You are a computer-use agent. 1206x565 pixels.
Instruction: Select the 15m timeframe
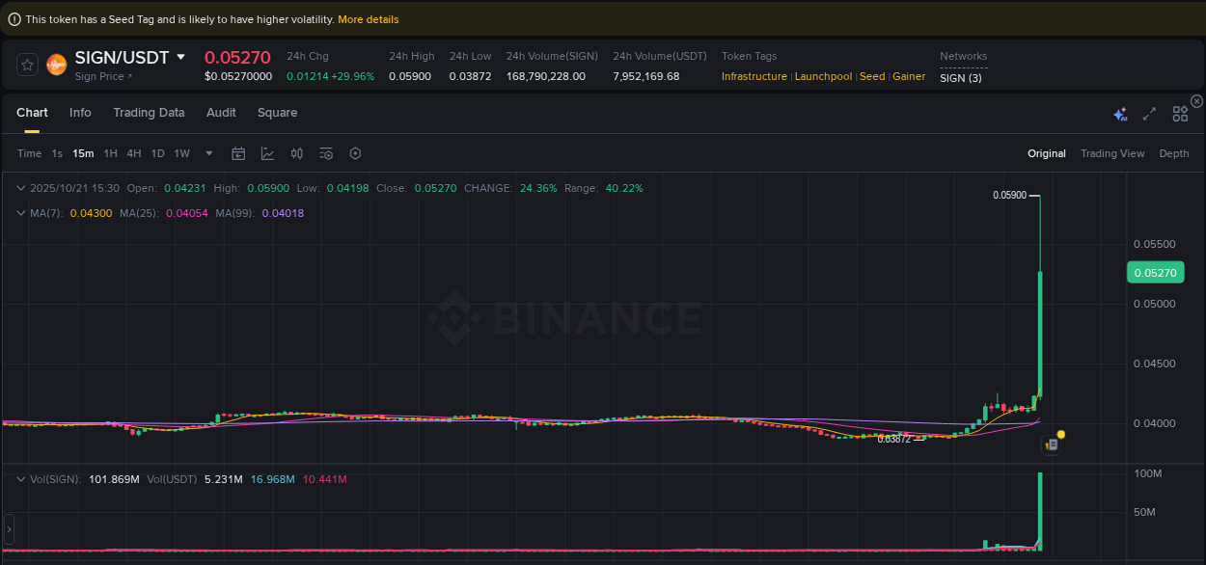82,153
